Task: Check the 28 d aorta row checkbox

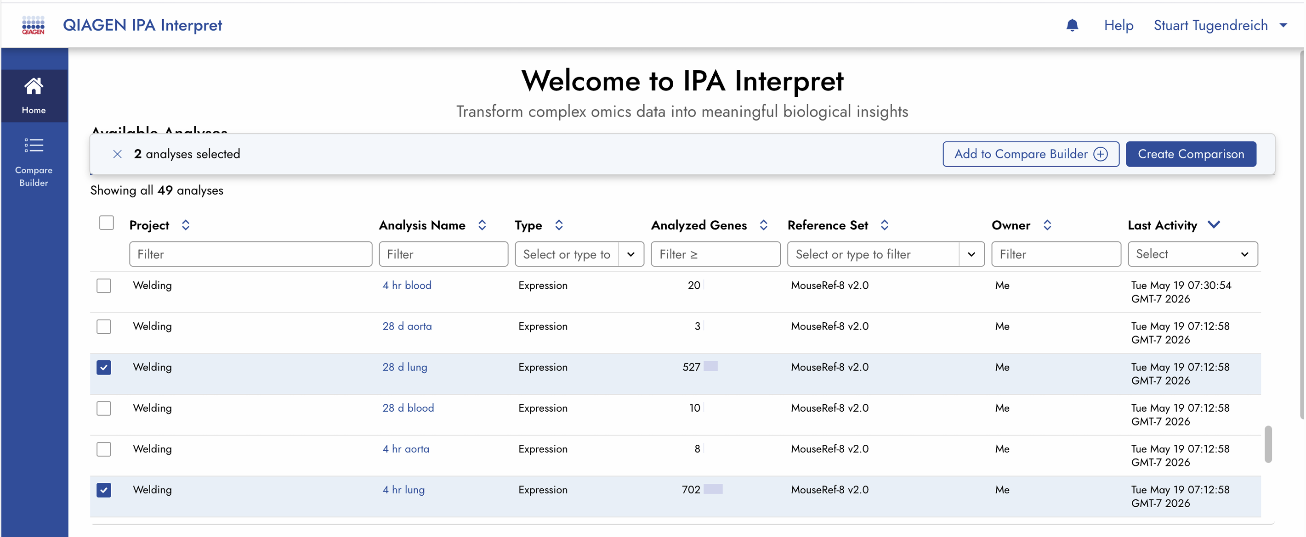Action: pos(104,327)
